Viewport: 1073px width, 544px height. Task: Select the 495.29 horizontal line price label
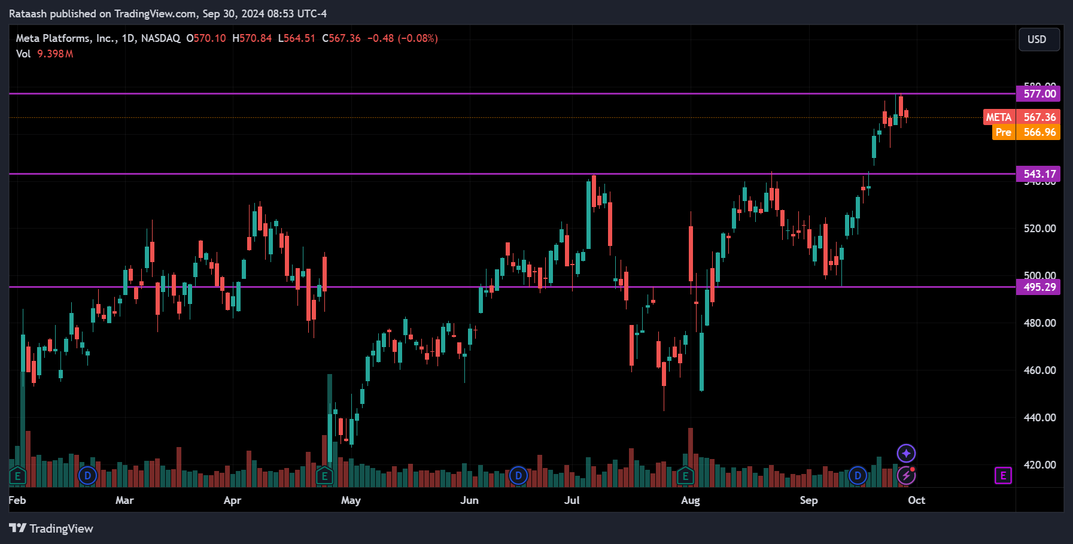coord(1038,287)
